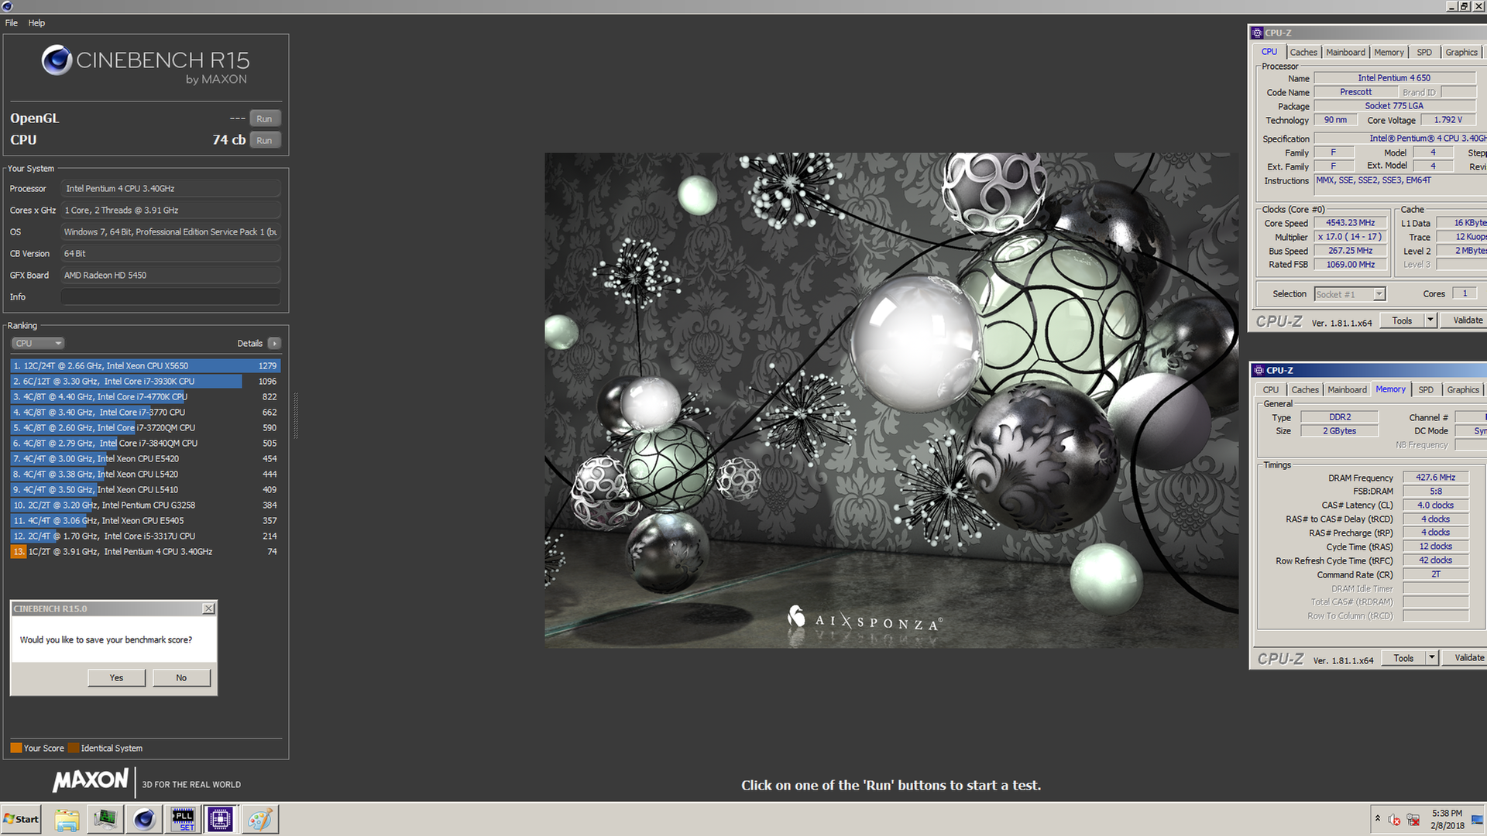Switch to Cinebench in taskbar
This screenshot has height=836, width=1487.
point(144,819)
